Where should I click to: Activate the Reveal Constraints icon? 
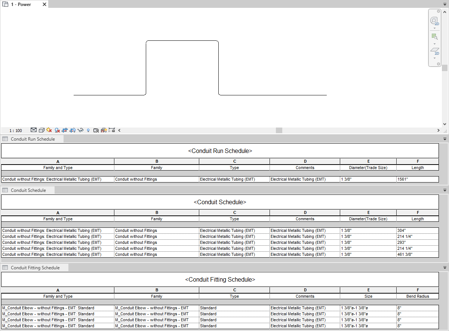[112, 130]
